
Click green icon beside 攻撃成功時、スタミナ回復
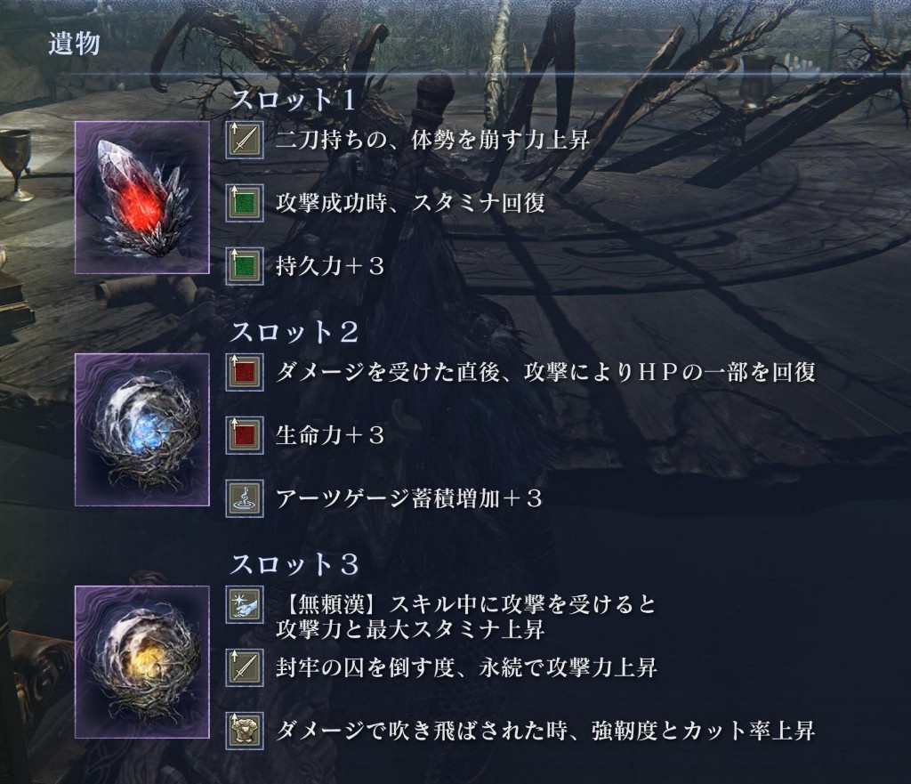(245, 204)
